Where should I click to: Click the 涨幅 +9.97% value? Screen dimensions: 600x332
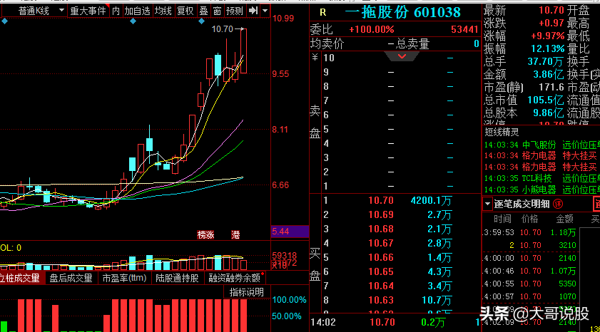[547, 36]
